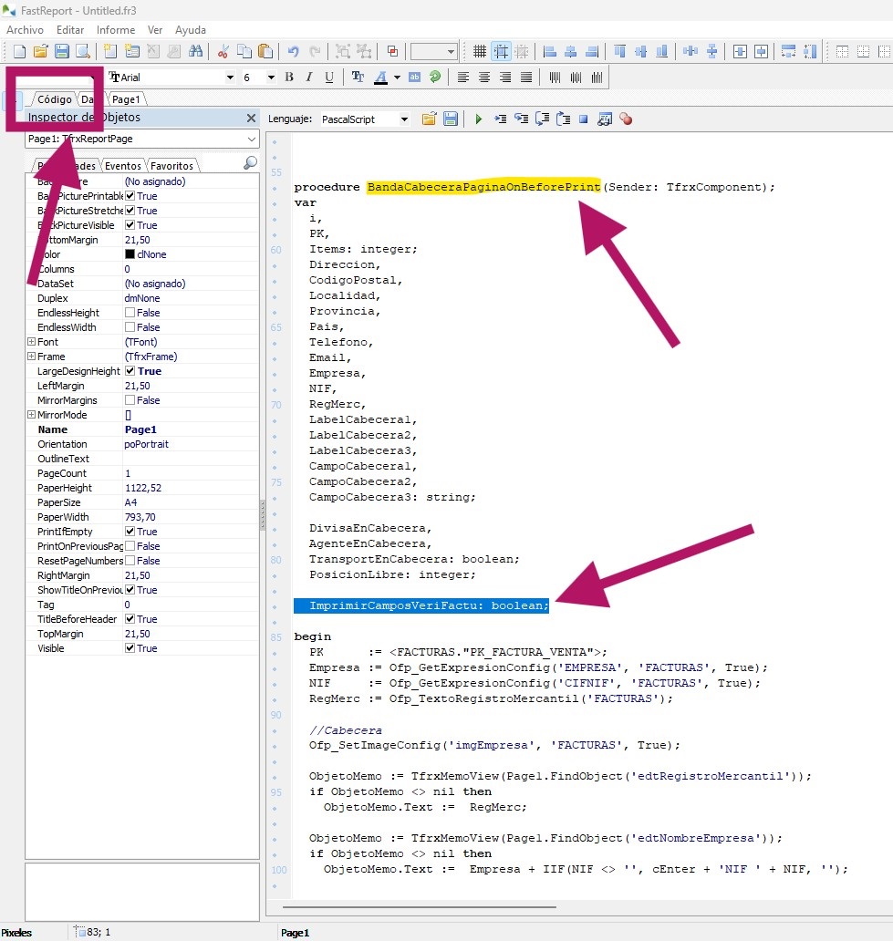Open the Lenguaje PascalScript dropdown
This screenshot has width=893, height=941.
click(404, 119)
